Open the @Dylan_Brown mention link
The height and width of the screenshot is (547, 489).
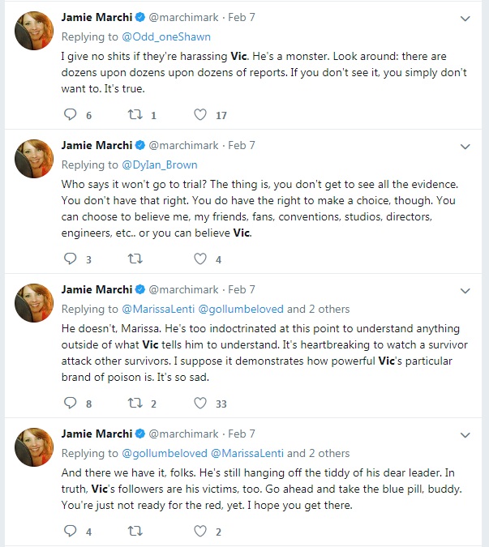(x=160, y=165)
